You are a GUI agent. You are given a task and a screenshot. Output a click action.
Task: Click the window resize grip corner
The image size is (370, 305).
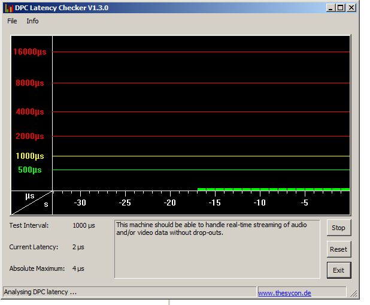pos(353,293)
